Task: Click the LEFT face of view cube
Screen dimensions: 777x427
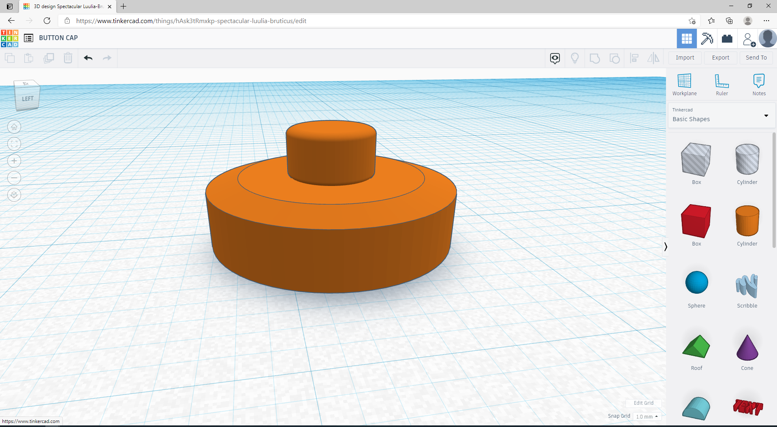Action: coord(27,98)
